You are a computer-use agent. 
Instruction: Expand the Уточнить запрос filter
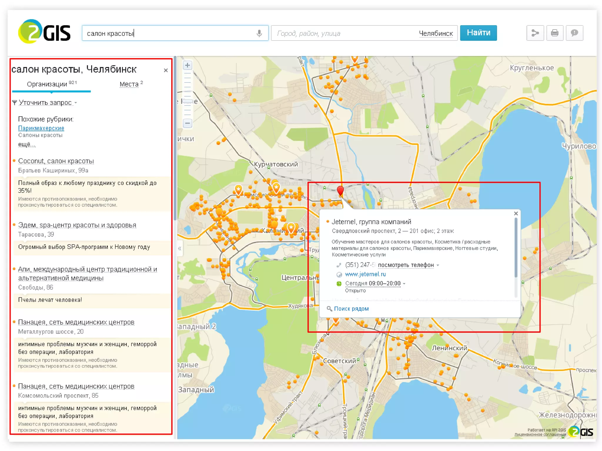(46, 103)
